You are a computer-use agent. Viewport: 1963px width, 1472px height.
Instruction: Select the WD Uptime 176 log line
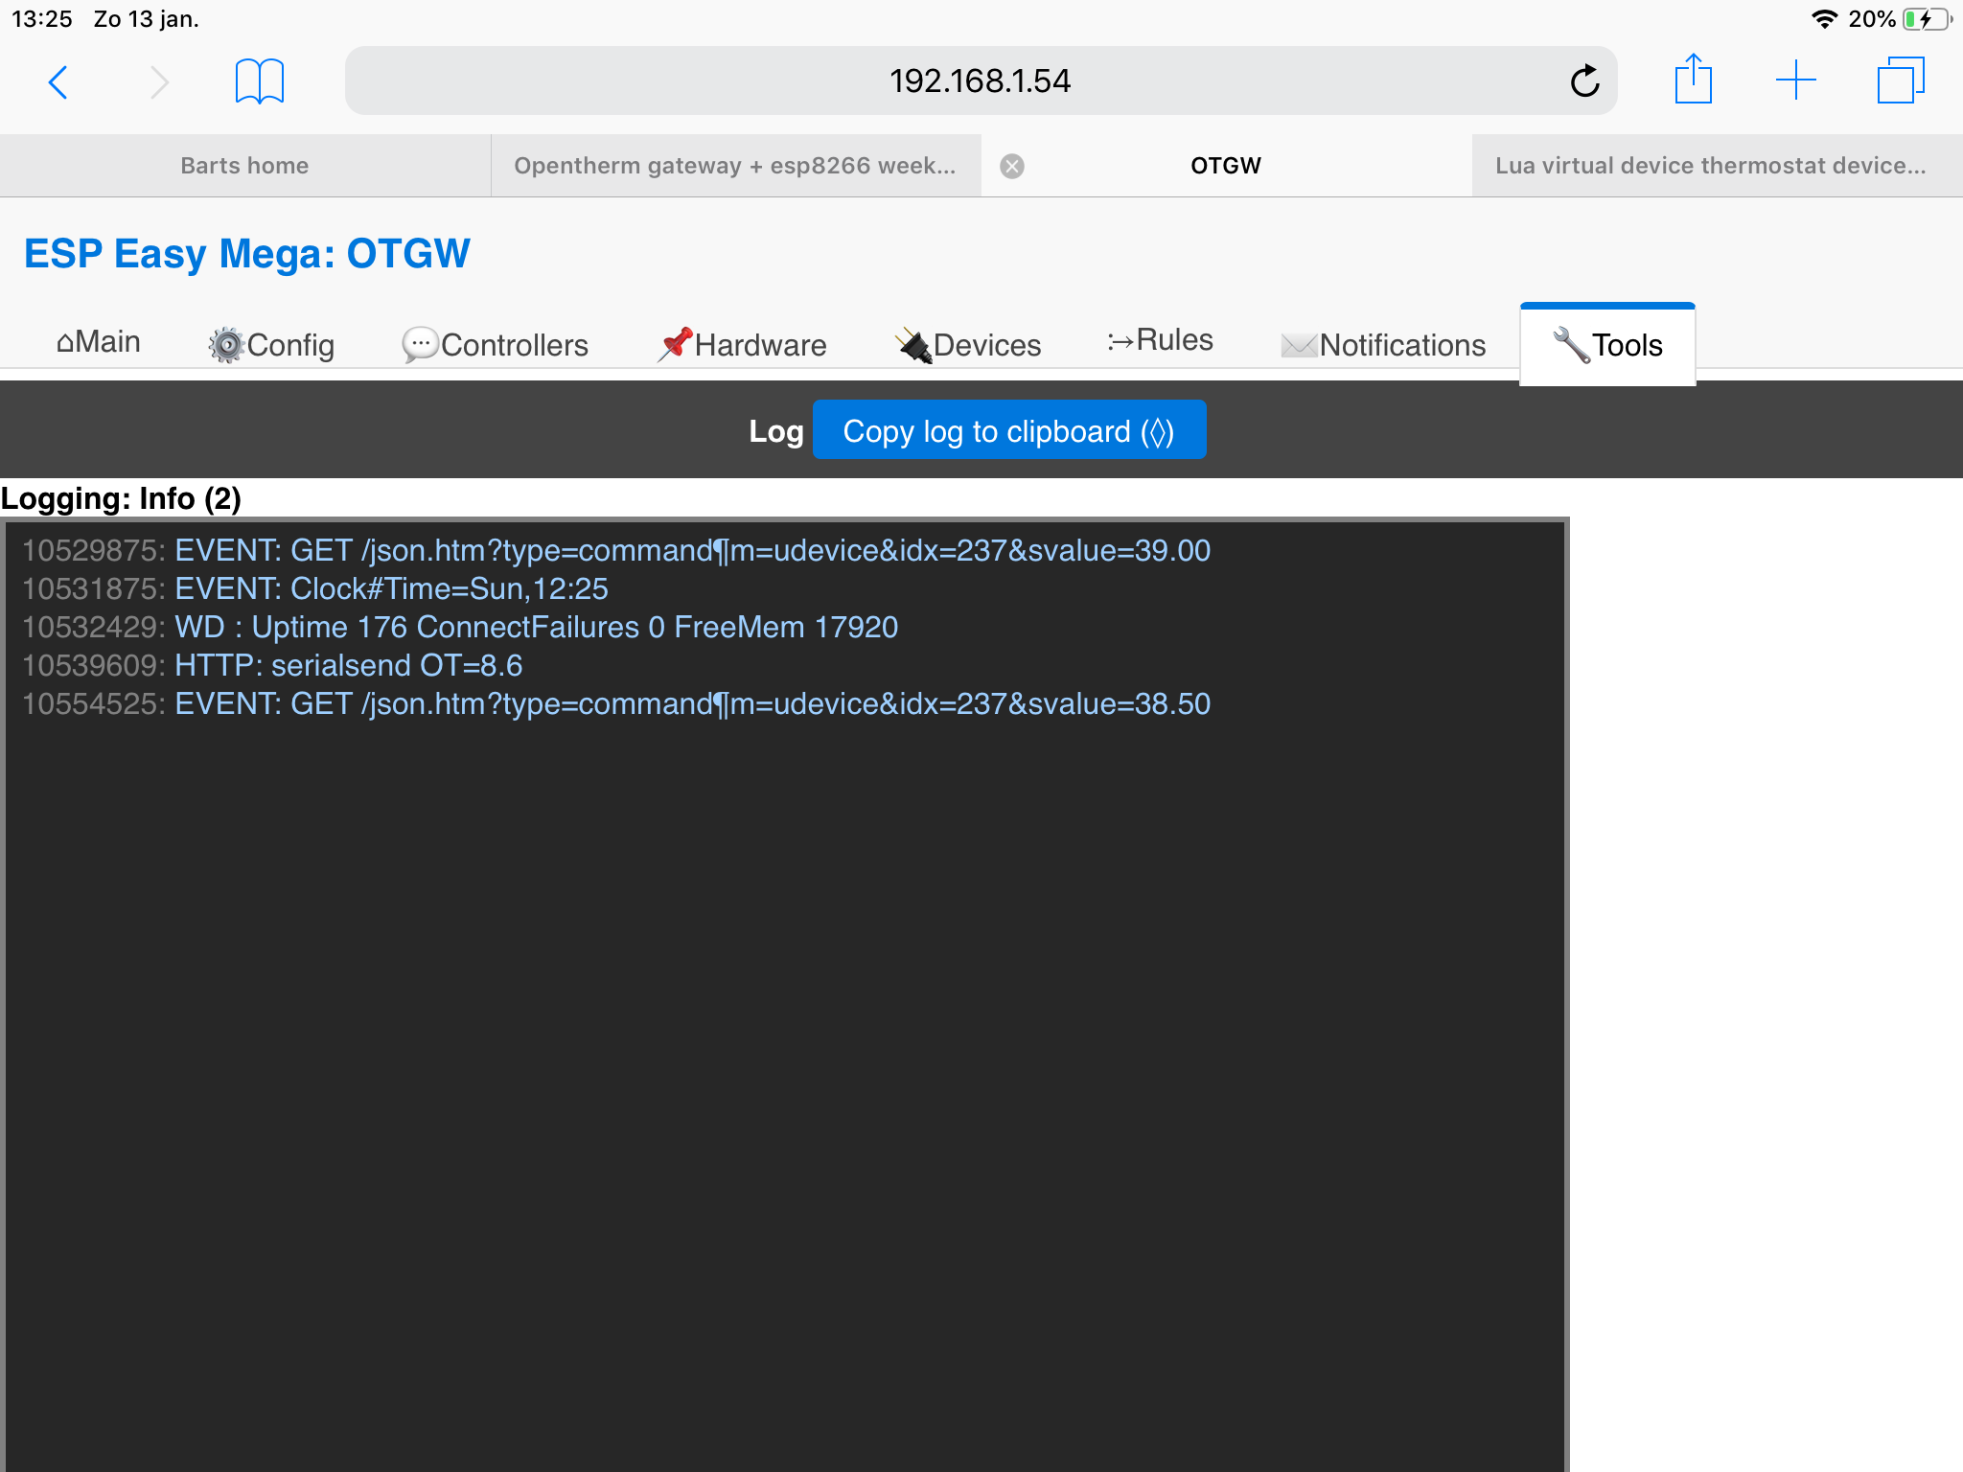(460, 628)
